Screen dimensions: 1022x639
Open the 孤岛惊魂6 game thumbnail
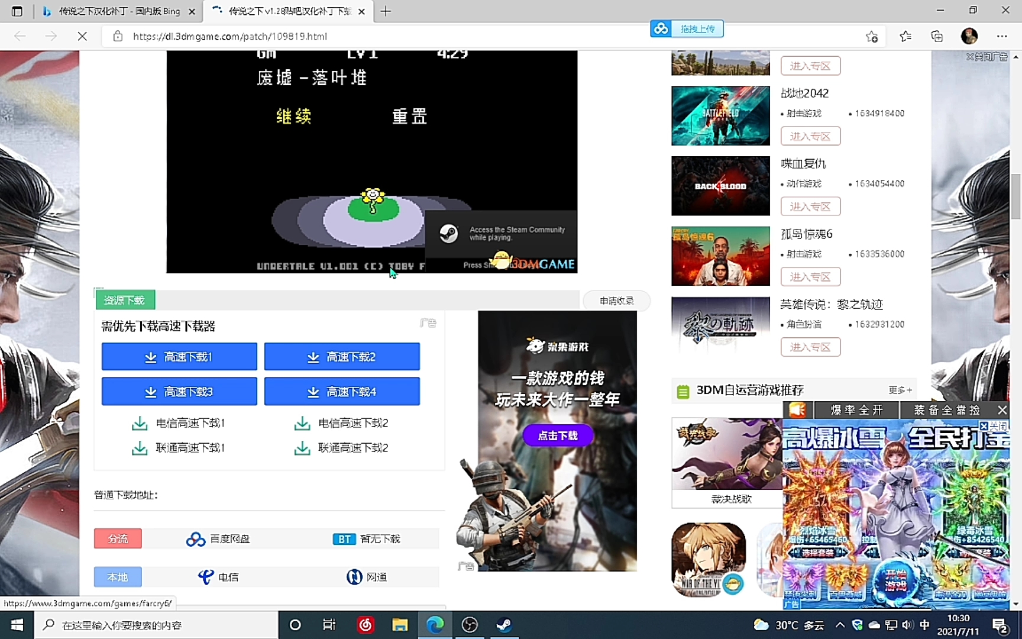coord(720,256)
